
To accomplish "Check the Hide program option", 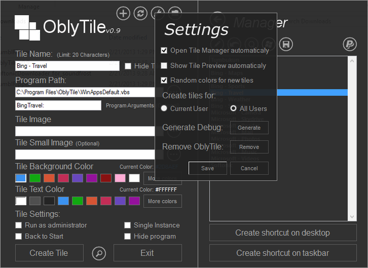I will 127,236.
